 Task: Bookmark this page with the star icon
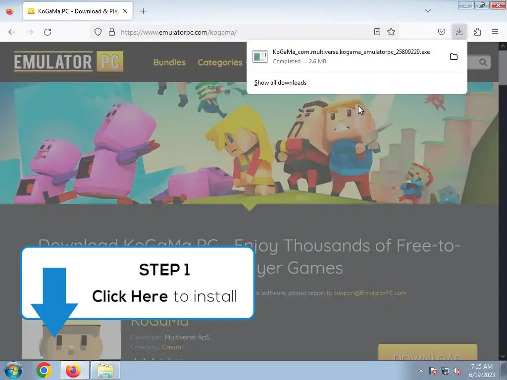coord(391,32)
